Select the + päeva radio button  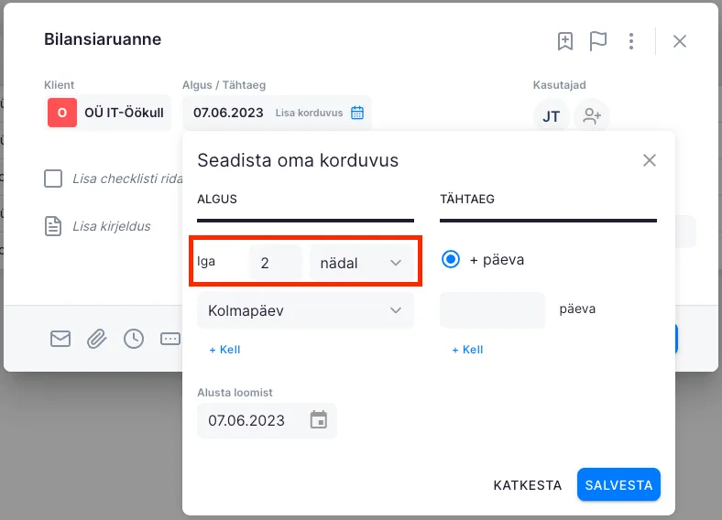pyautogui.click(x=450, y=260)
